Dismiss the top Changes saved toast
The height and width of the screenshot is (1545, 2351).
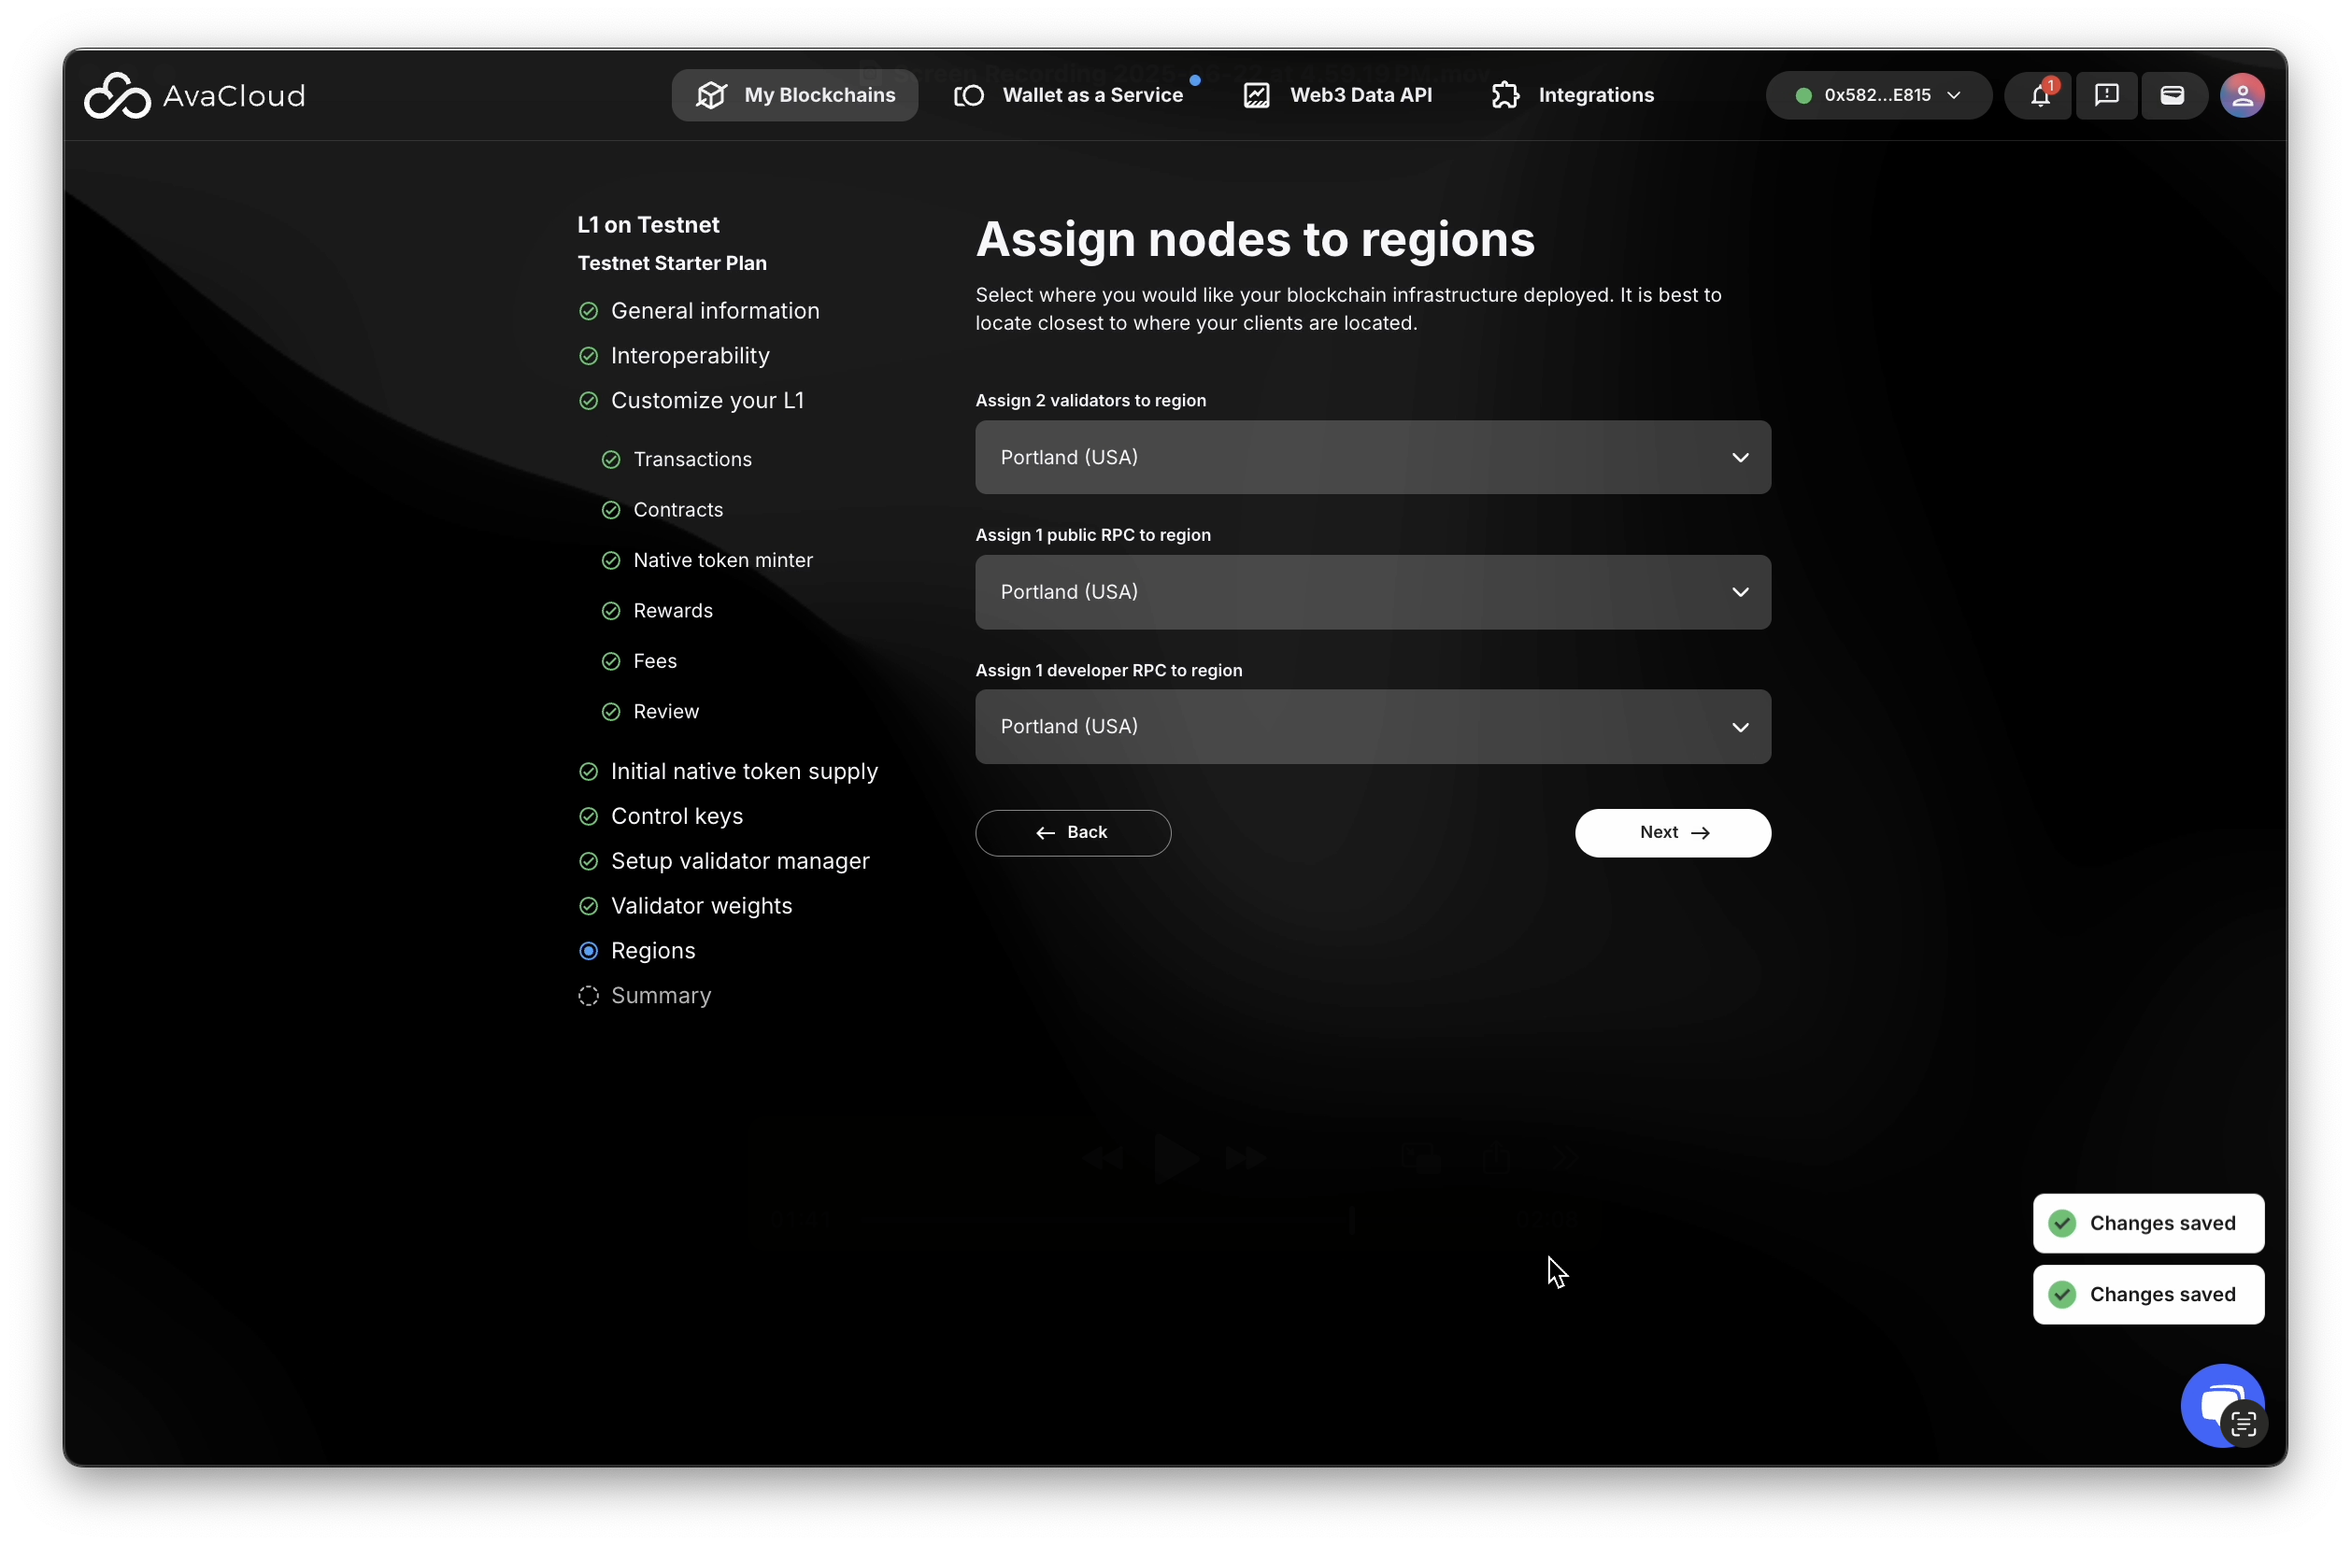[2147, 1223]
